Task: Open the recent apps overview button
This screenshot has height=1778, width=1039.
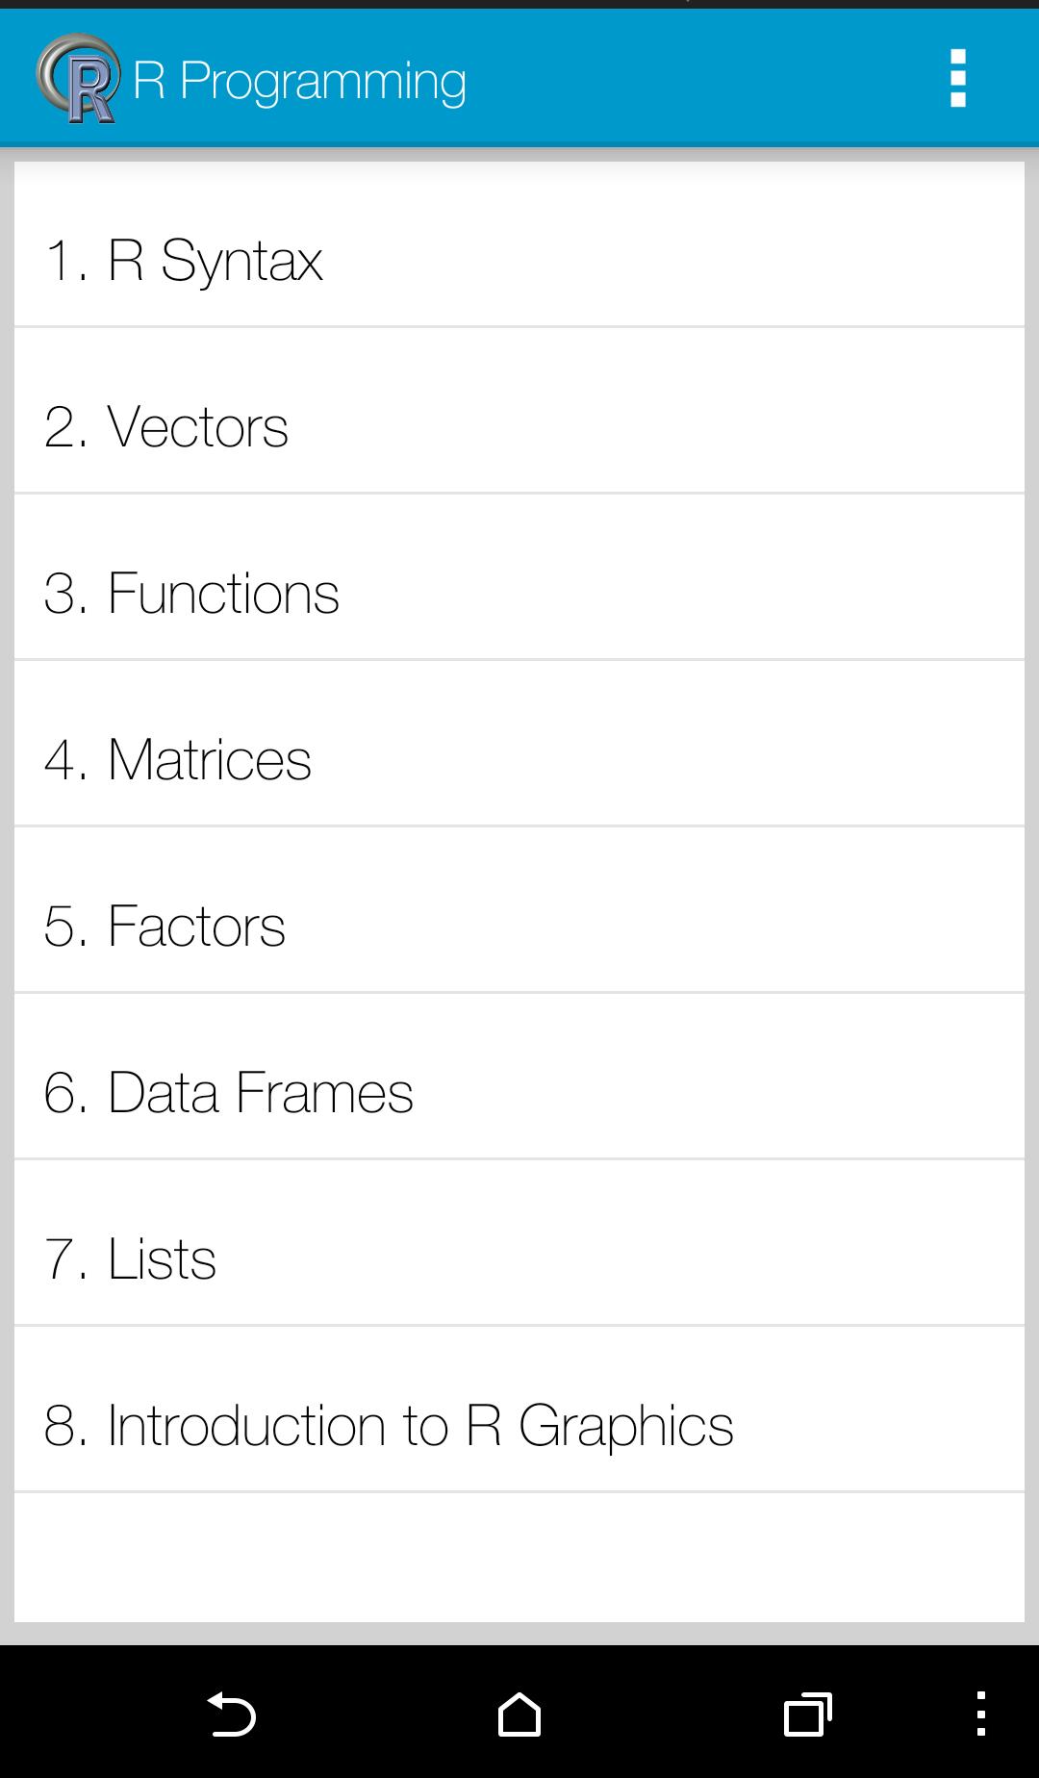Action: (x=807, y=1714)
